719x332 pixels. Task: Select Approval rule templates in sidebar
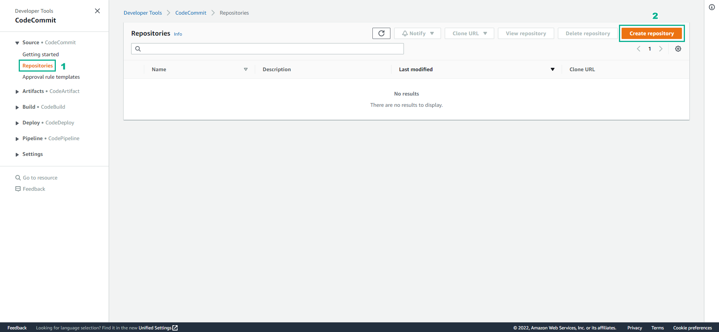click(x=51, y=77)
